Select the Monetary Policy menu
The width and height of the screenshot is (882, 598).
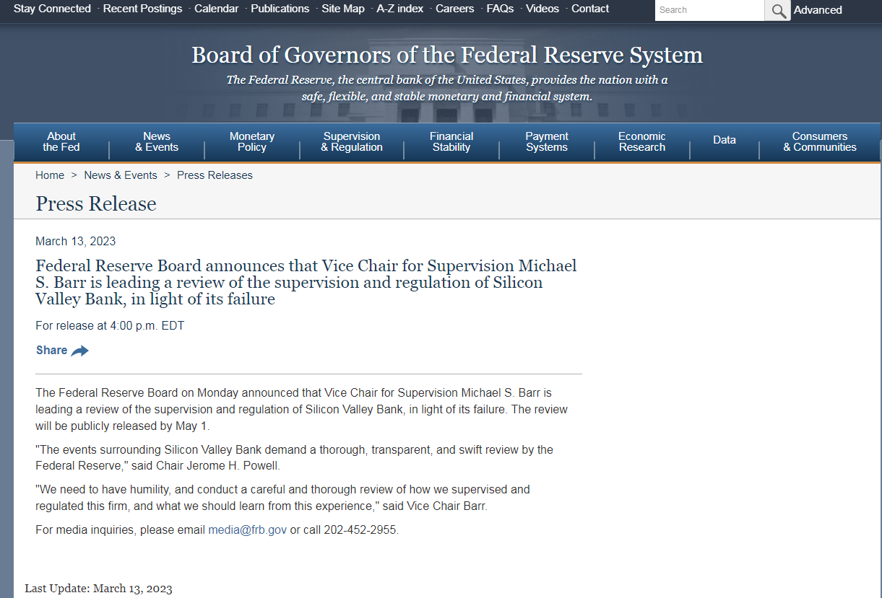(252, 141)
